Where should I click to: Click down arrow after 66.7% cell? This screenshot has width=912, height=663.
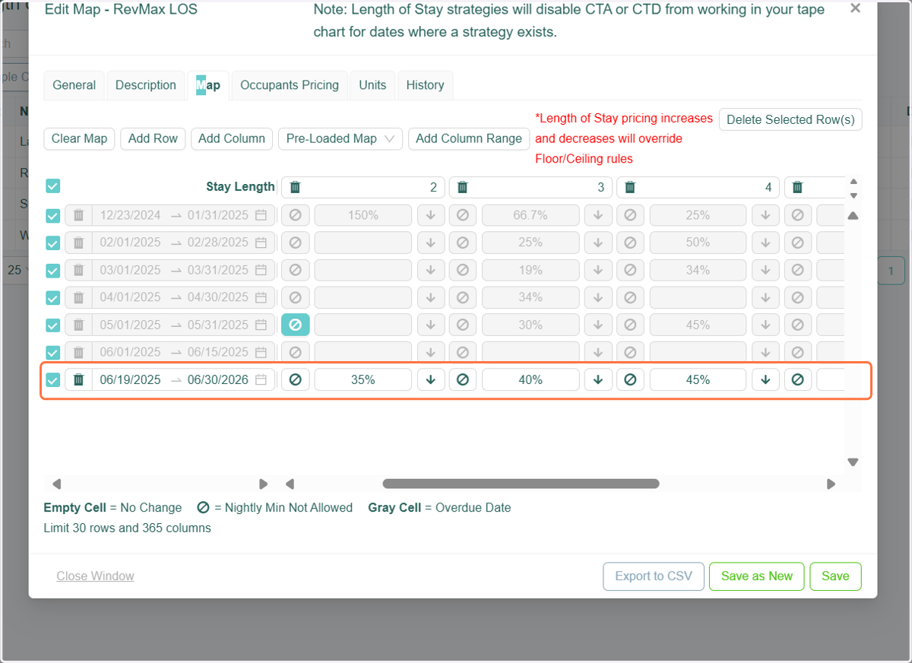598,215
